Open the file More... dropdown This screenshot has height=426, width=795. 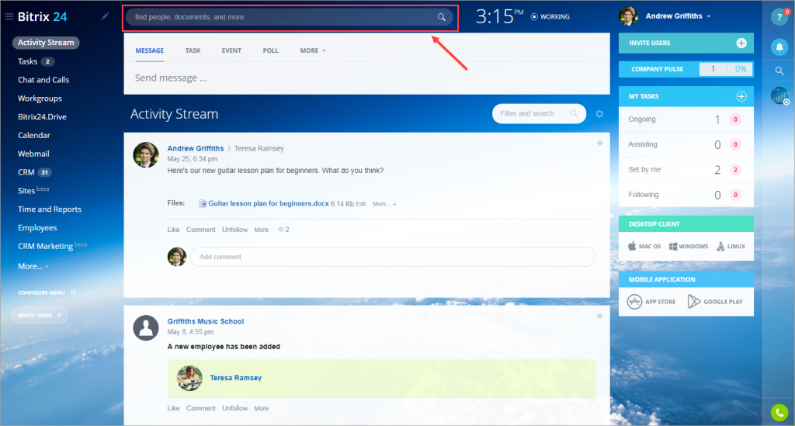pyautogui.click(x=384, y=204)
